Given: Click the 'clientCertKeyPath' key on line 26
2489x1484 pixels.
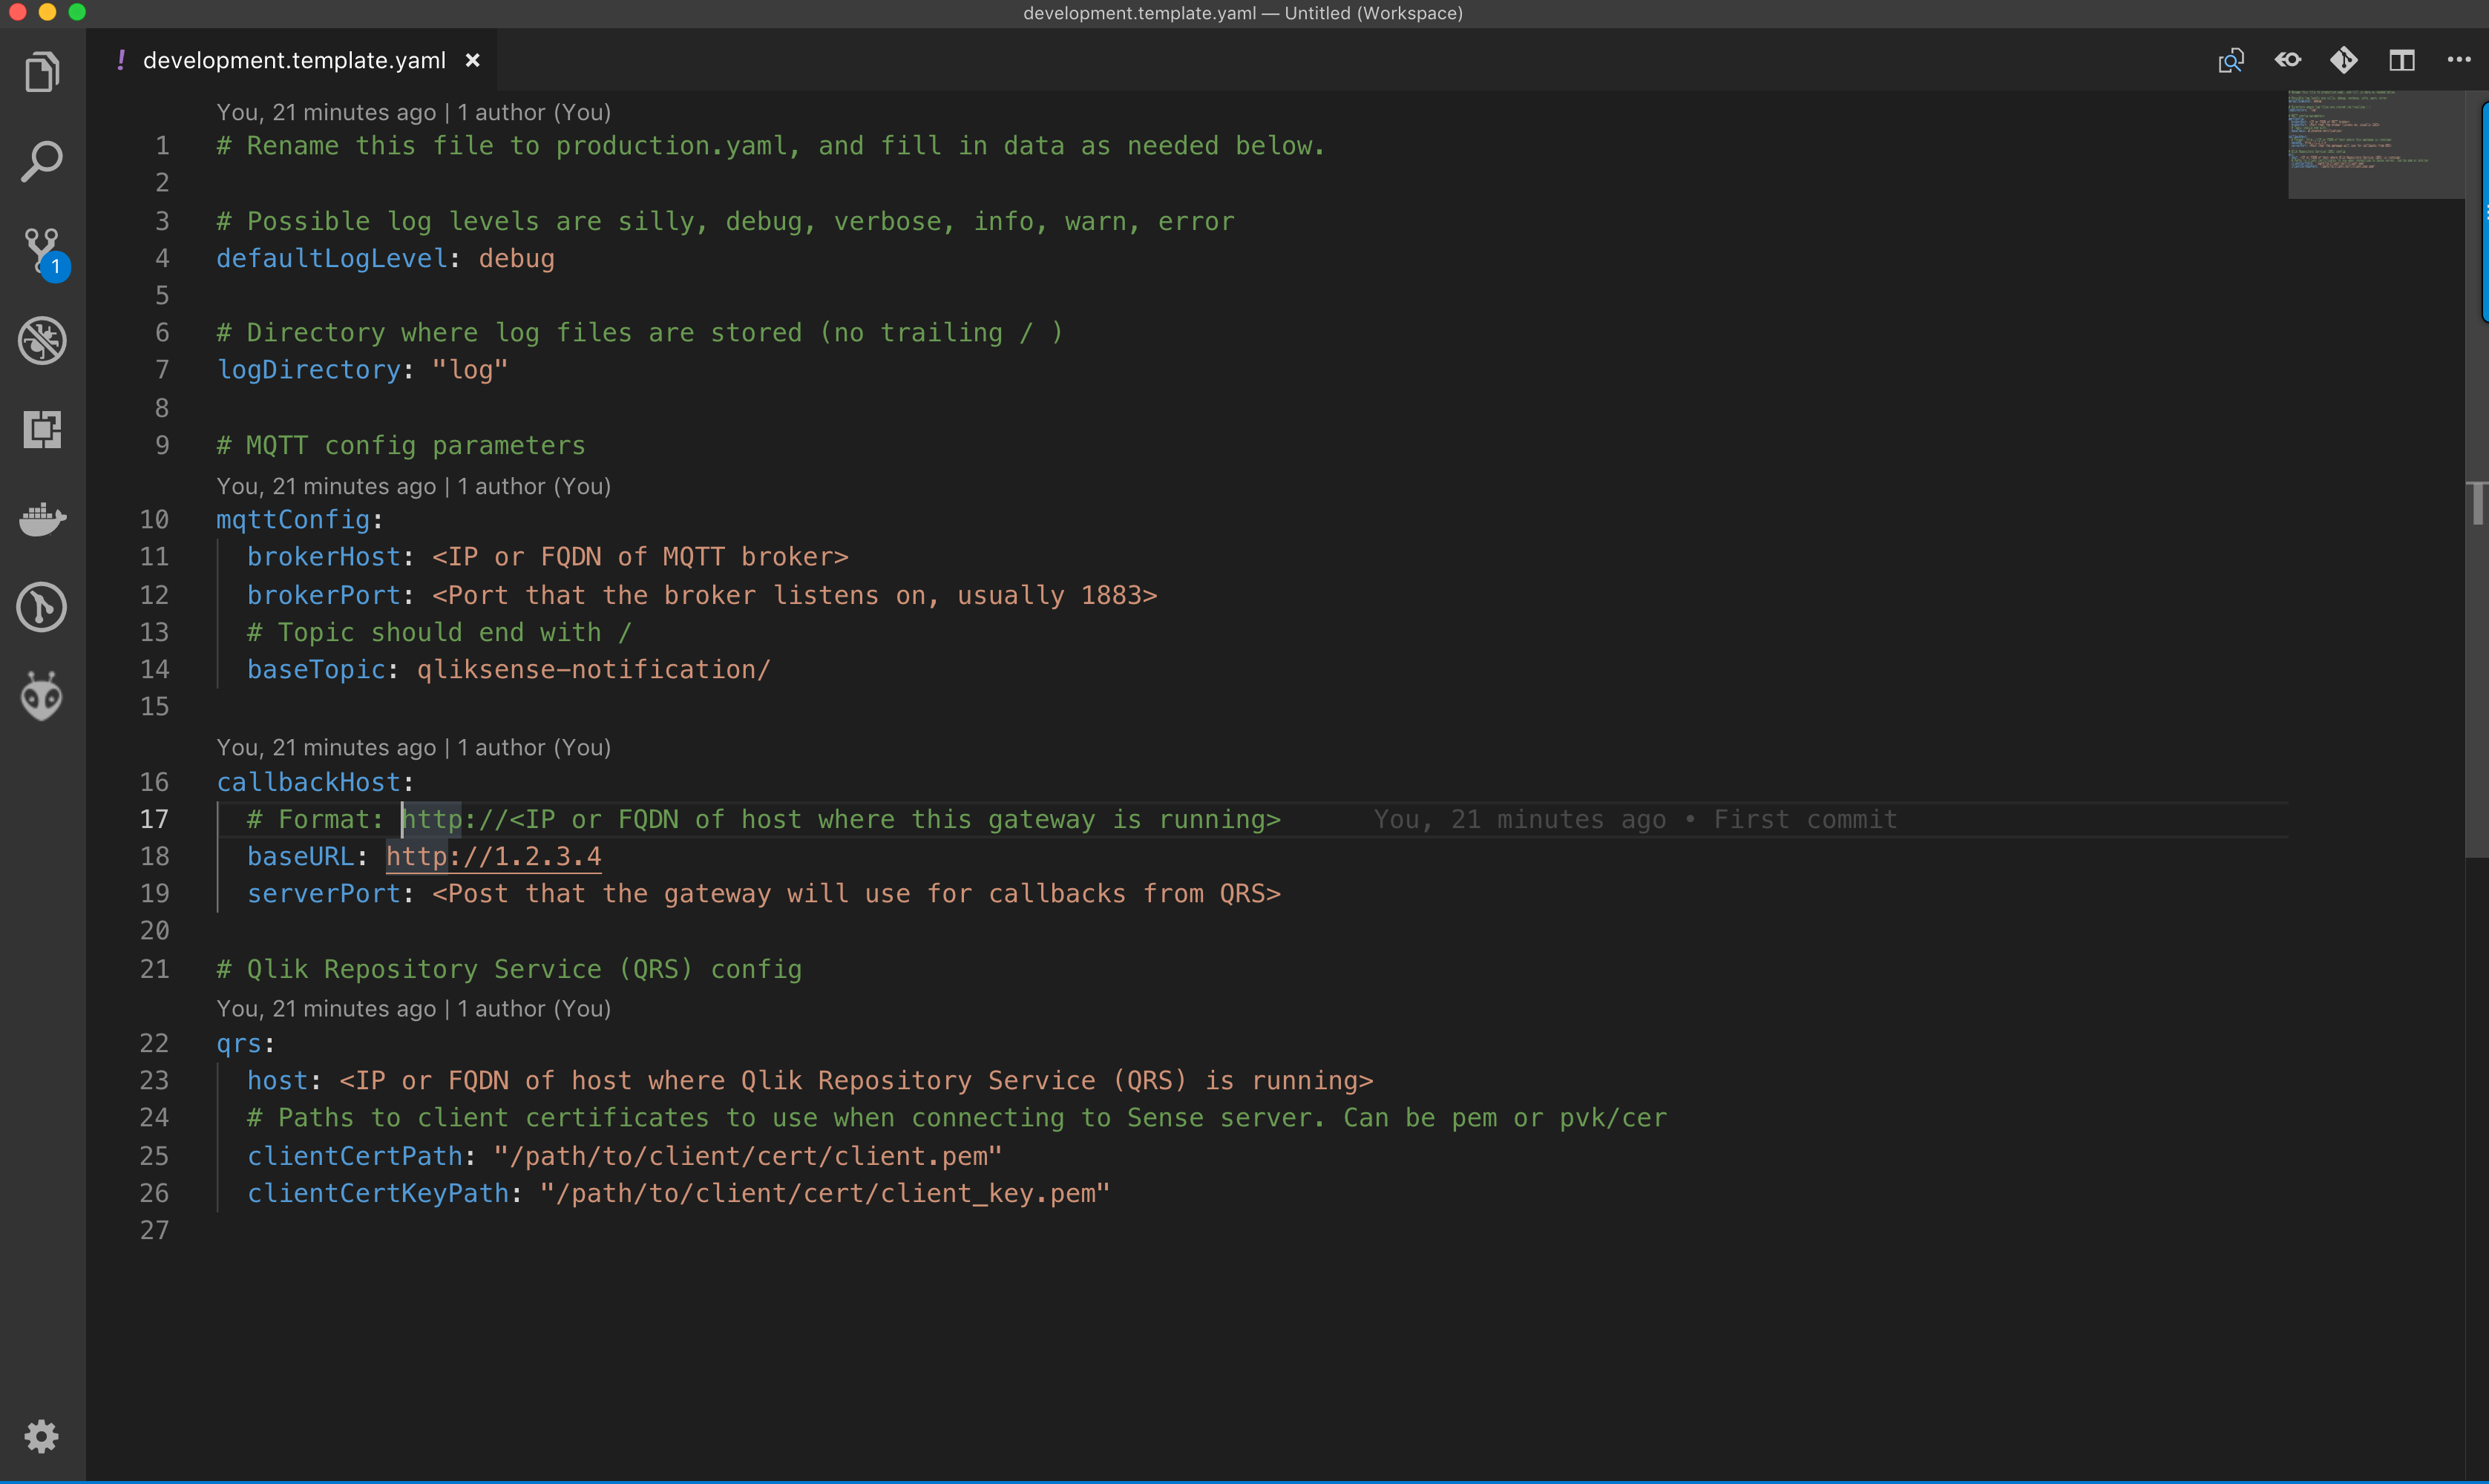Looking at the screenshot, I should pos(378,1193).
